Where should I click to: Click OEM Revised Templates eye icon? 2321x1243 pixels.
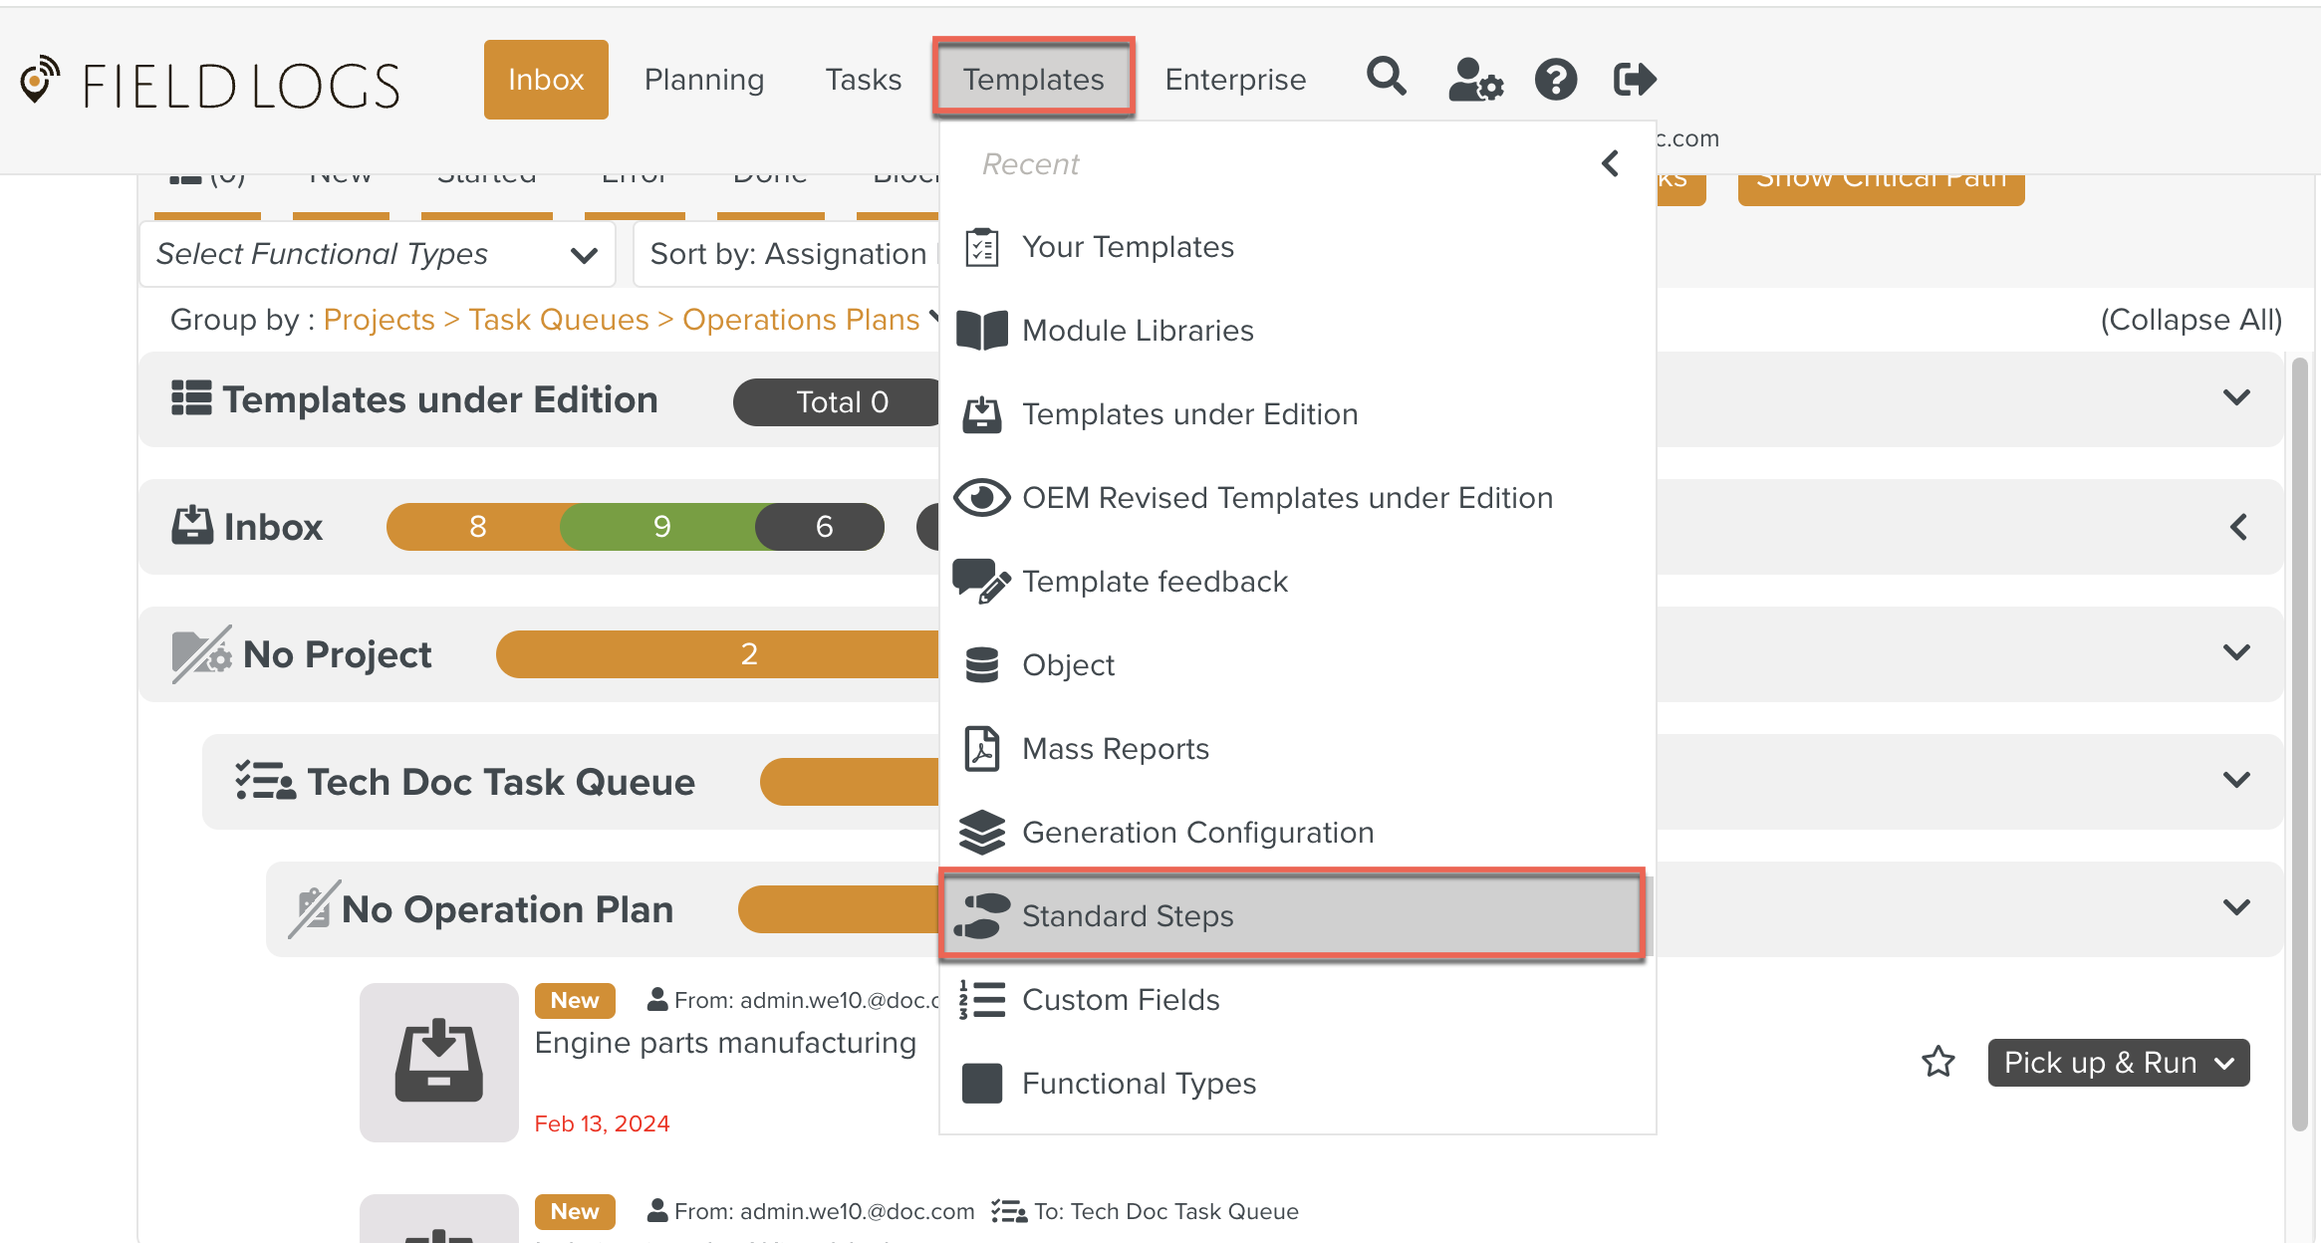(x=981, y=498)
